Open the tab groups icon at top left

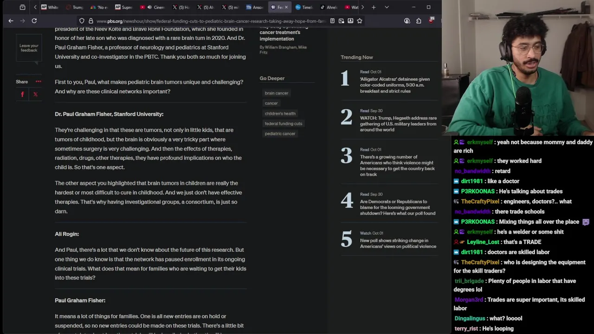(x=22, y=7)
